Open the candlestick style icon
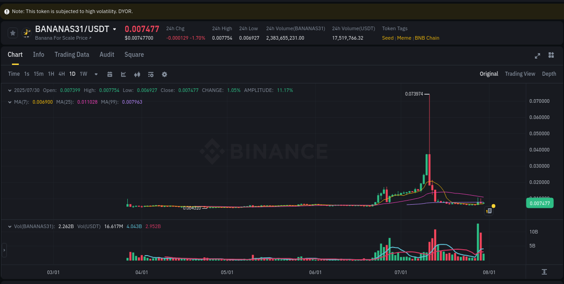564x284 pixels. (137, 74)
